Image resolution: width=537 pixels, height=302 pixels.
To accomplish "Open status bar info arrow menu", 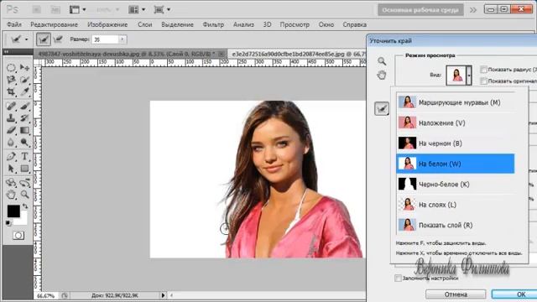I will point(163,295).
